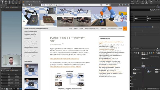Jump to first frame in Houdini playbar
160x90 pixels.
pos(2,89)
